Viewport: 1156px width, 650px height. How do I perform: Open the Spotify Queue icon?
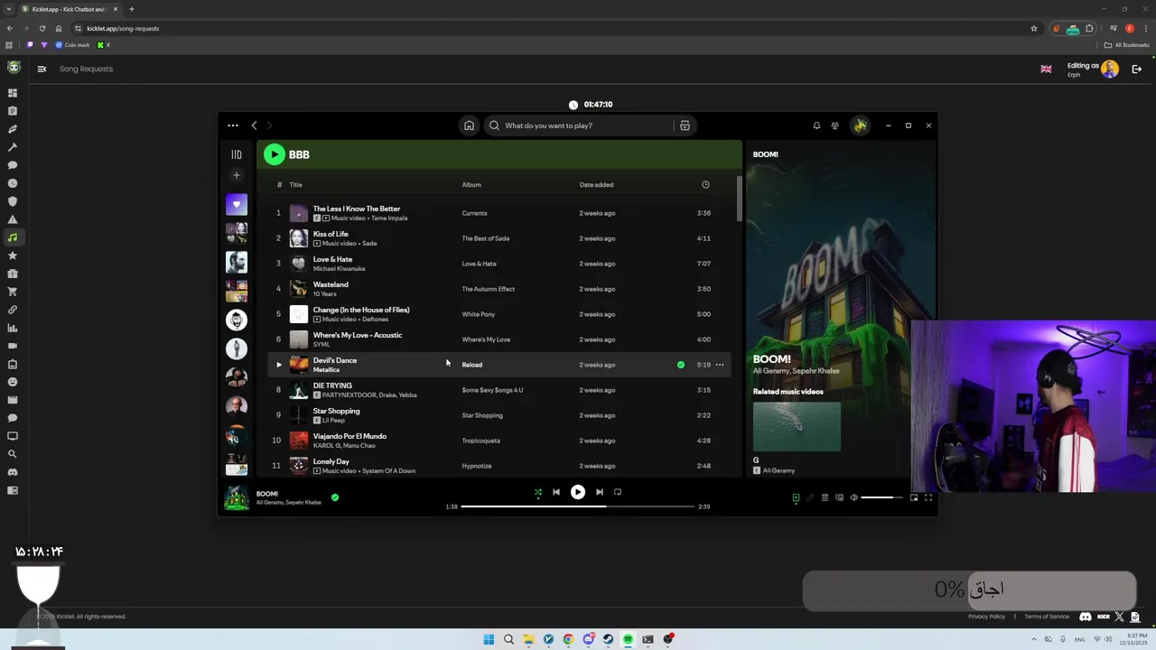tap(825, 497)
